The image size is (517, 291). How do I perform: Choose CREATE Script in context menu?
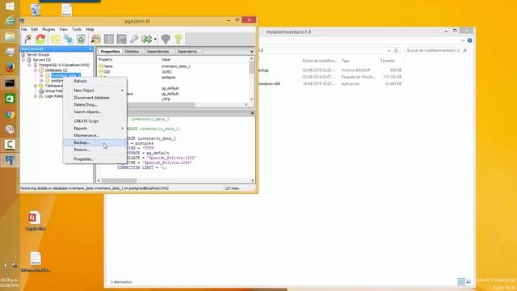coord(95,121)
